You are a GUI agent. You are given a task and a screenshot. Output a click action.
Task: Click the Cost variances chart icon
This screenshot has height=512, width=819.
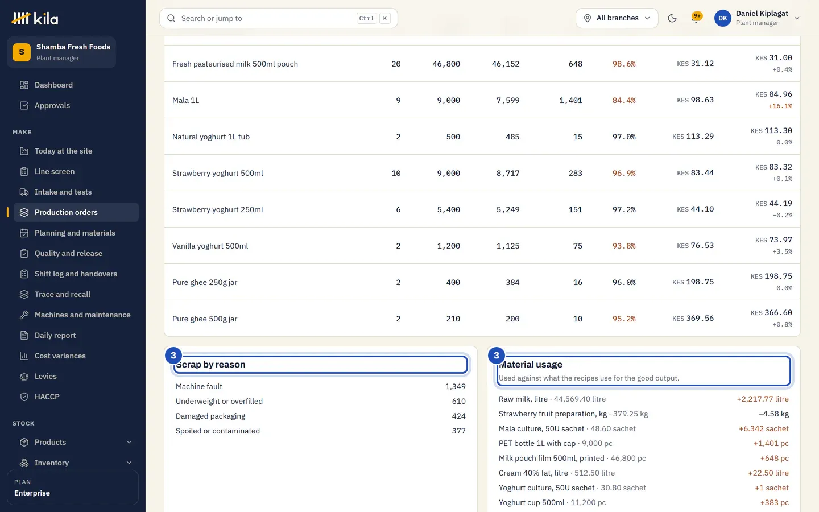(x=24, y=356)
